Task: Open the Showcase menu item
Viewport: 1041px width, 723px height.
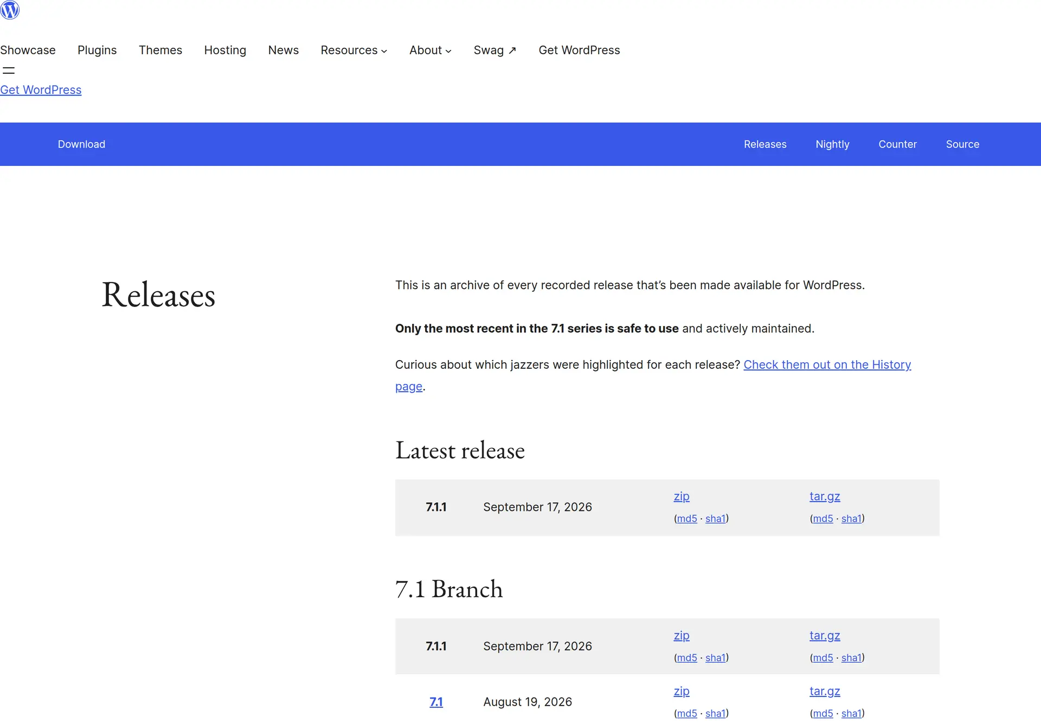Action: coord(28,50)
